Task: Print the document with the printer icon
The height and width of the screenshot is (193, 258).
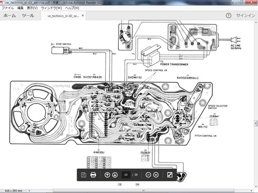Action: [x=93, y=175]
